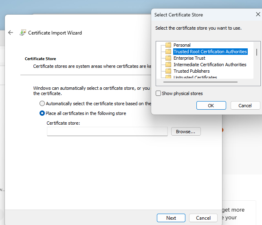This screenshot has width=262, height=225.
Task: Select Trusted Root Certification Authorities store name
Action: [x=210, y=52]
